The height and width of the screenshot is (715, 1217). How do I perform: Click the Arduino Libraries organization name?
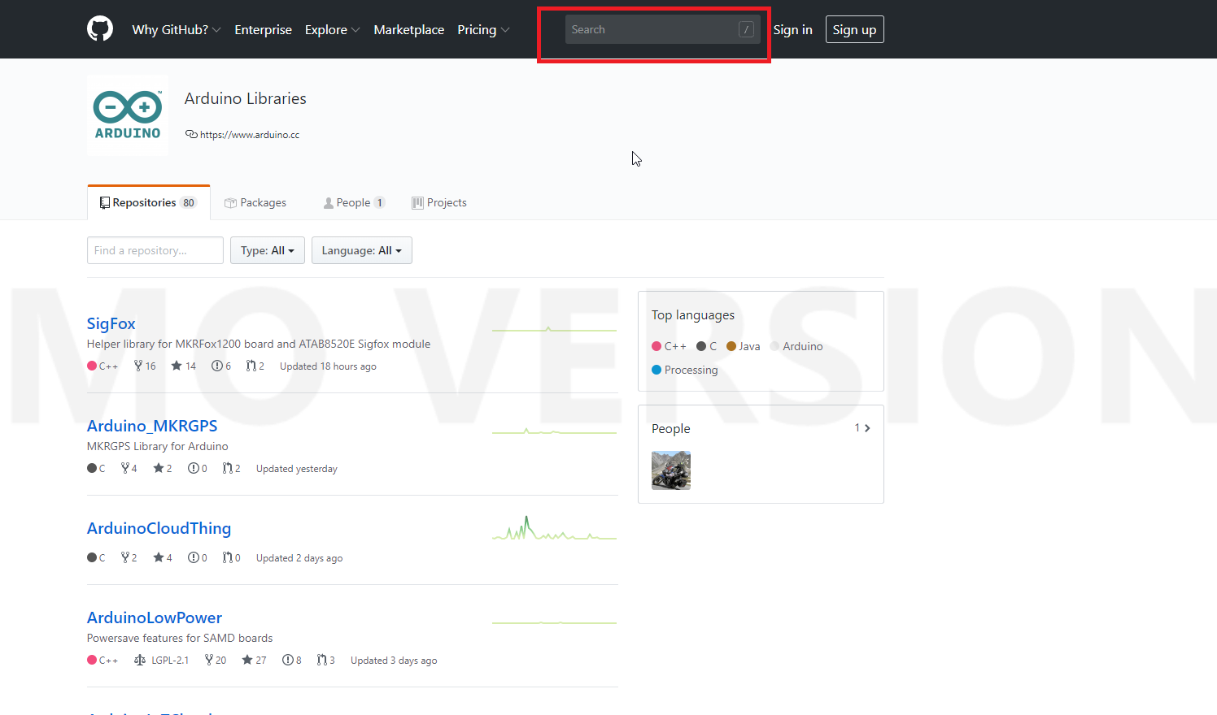pyautogui.click(x=246, y=98)
